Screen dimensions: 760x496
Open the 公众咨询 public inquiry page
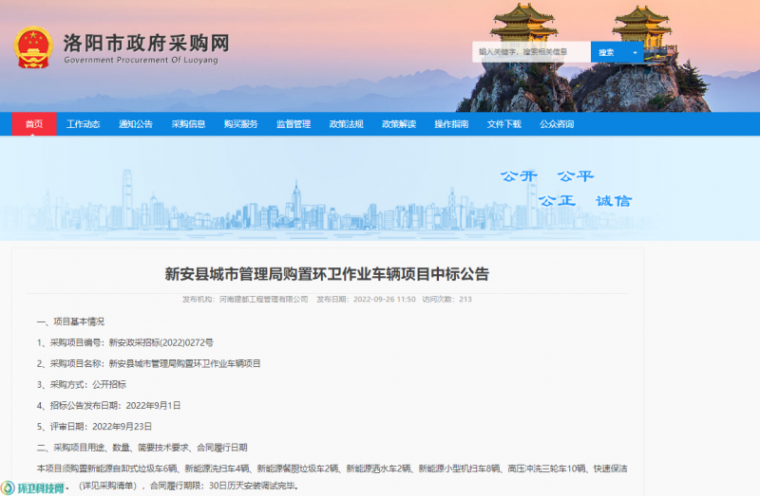point(557,124)
